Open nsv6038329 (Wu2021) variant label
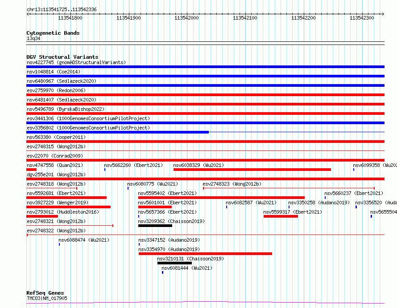397x308 pixels. (x=199, y=165)
